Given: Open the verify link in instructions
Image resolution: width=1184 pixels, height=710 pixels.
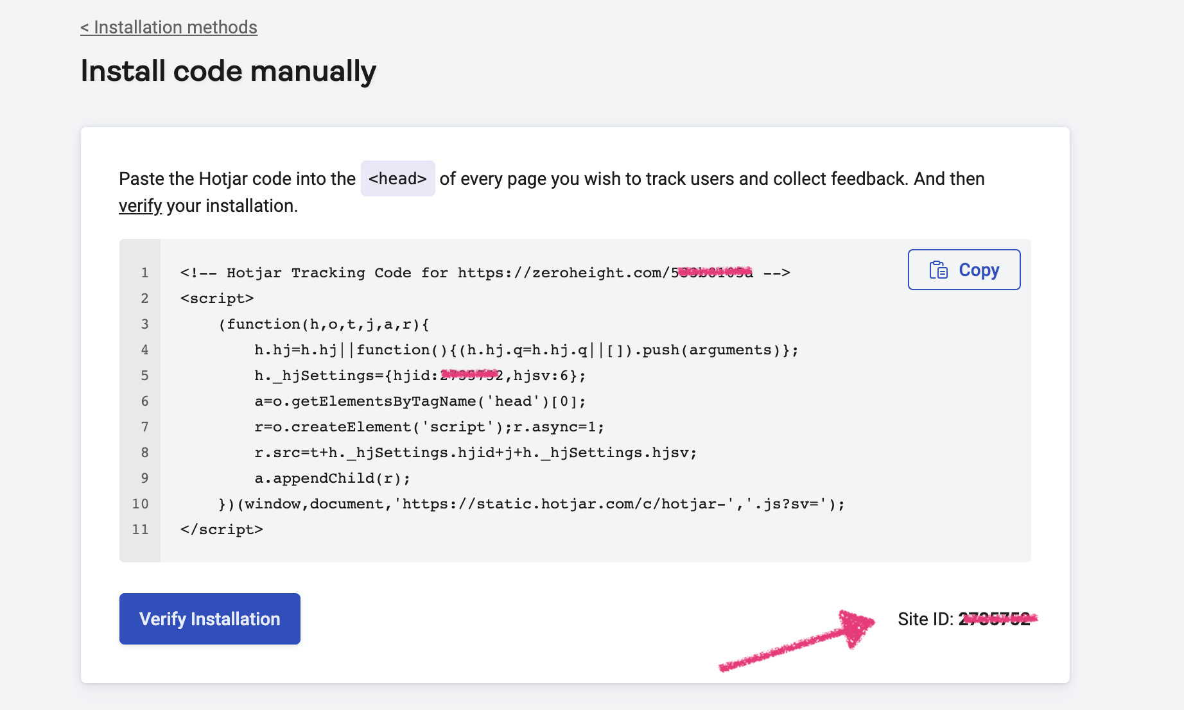Looking at the screenshot, I should [x=140, y=206].
